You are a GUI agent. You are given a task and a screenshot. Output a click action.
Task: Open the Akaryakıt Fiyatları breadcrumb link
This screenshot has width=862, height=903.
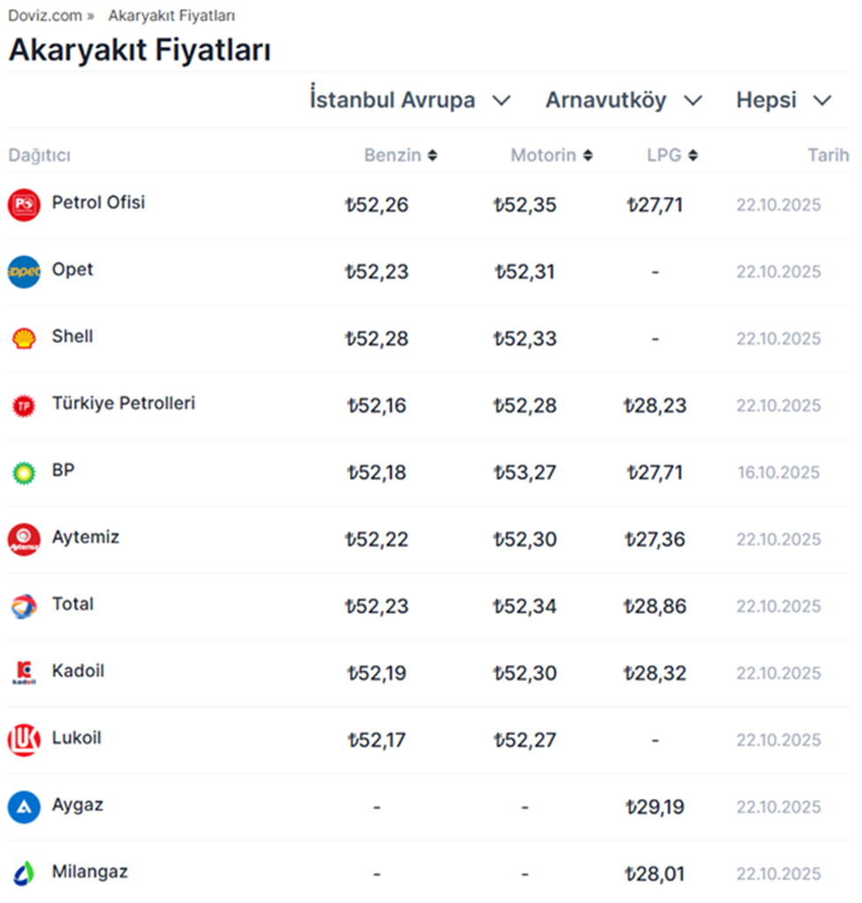point(171,16)
